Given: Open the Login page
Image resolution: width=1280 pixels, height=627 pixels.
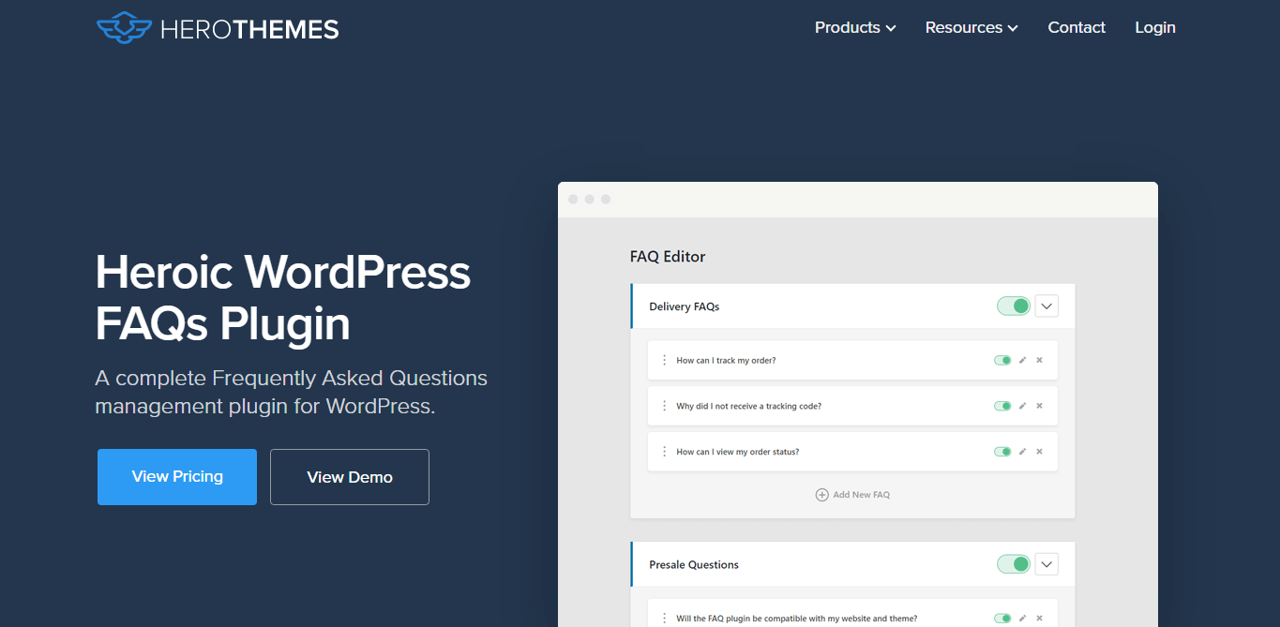Looking at the screenshot, I should pos(1155,28).
